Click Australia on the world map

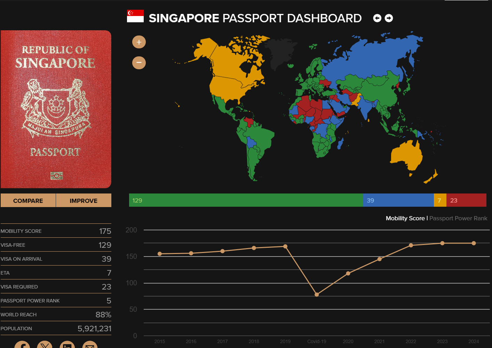click(406, 156)
